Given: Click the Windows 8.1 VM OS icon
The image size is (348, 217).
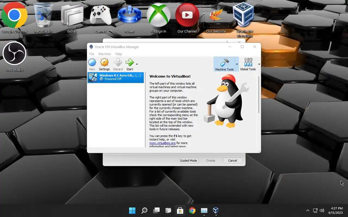Looking at the screenshot, I should coord(93,77).
